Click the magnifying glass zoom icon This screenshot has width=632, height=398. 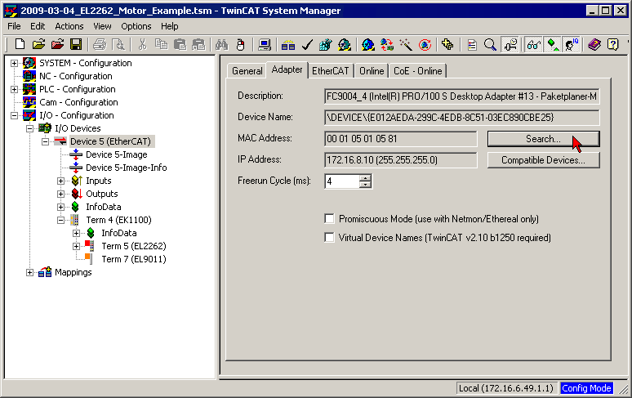tap(490, 44)
